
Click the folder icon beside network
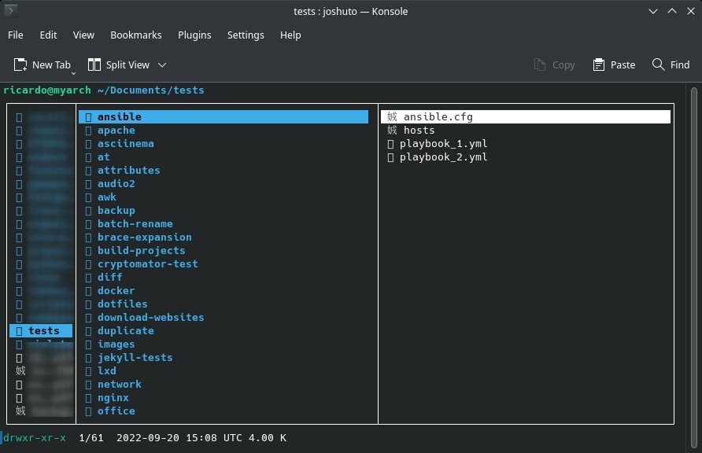point(88,385)
